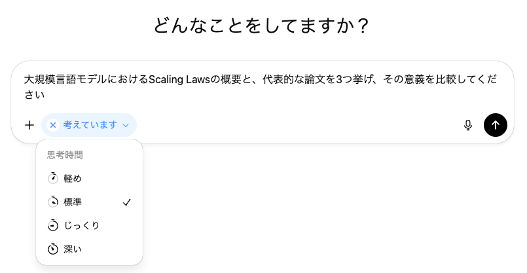
Task: Click the 考えています label pill
Action: (x=90, y=125)
